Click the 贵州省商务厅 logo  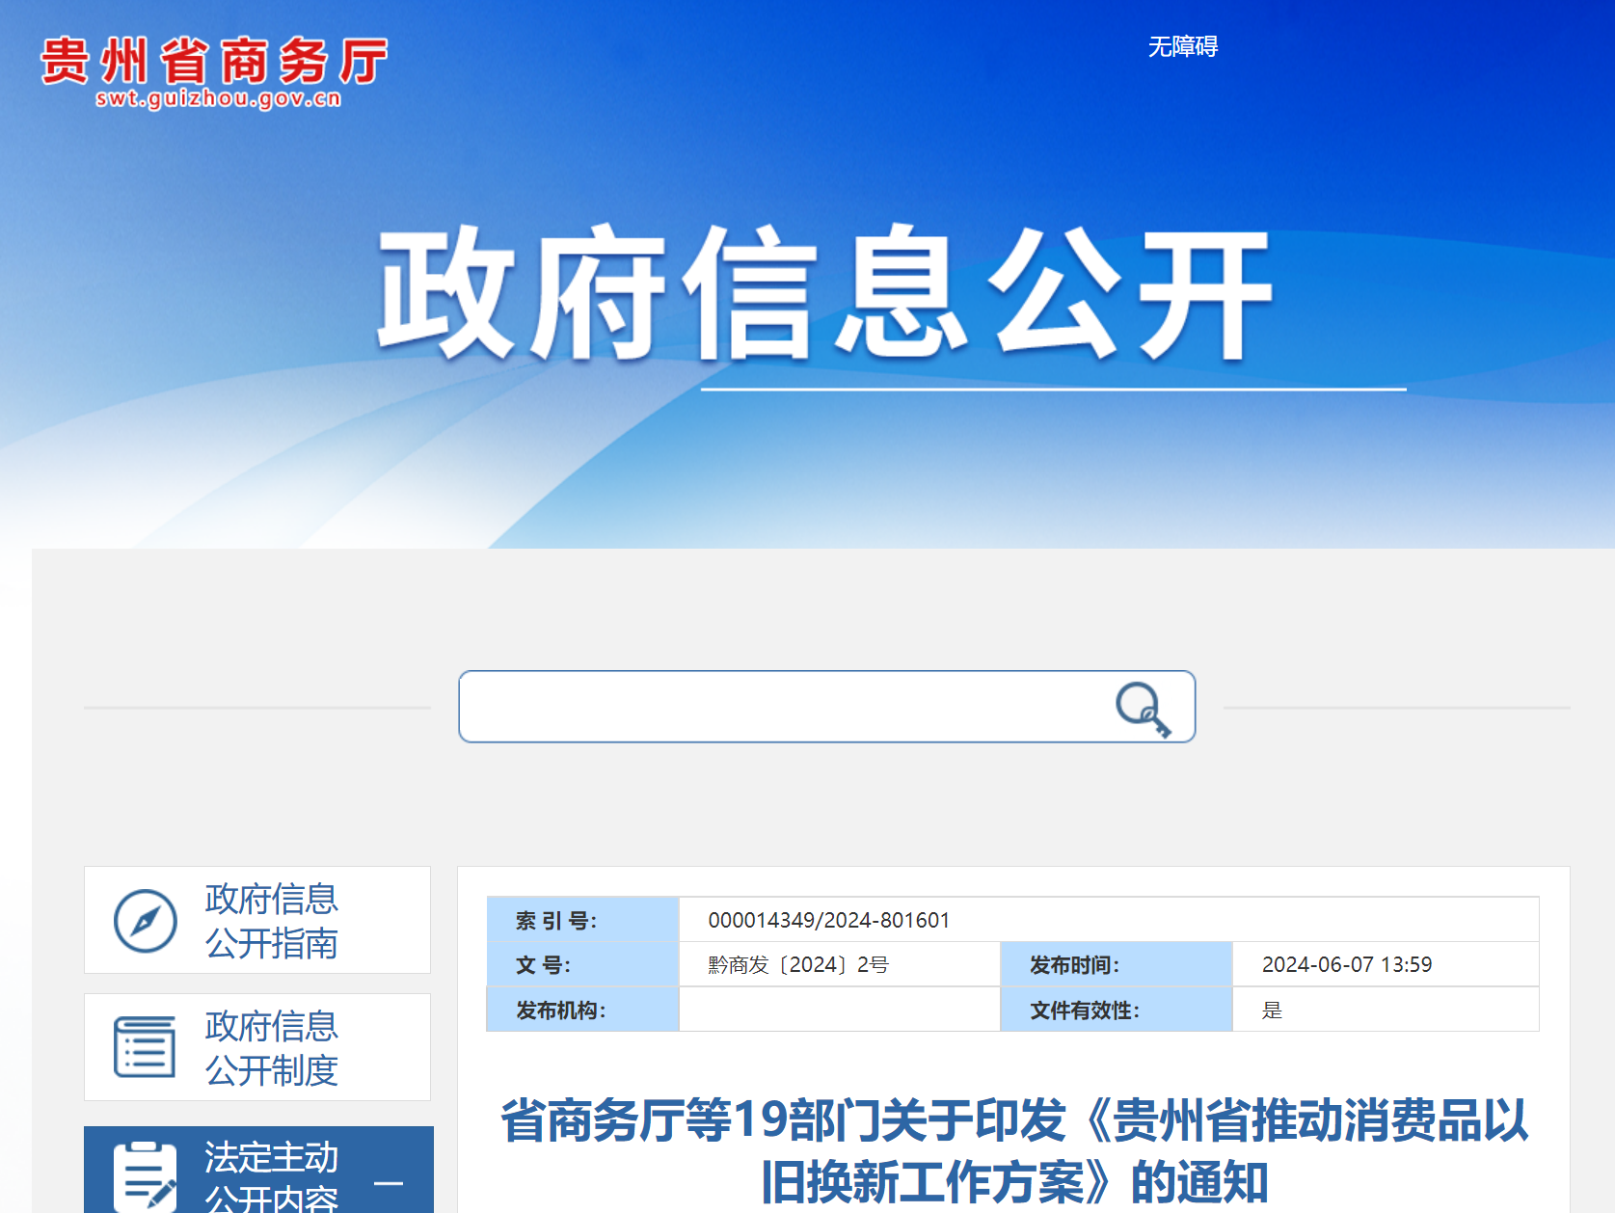[x=214, y=63]
